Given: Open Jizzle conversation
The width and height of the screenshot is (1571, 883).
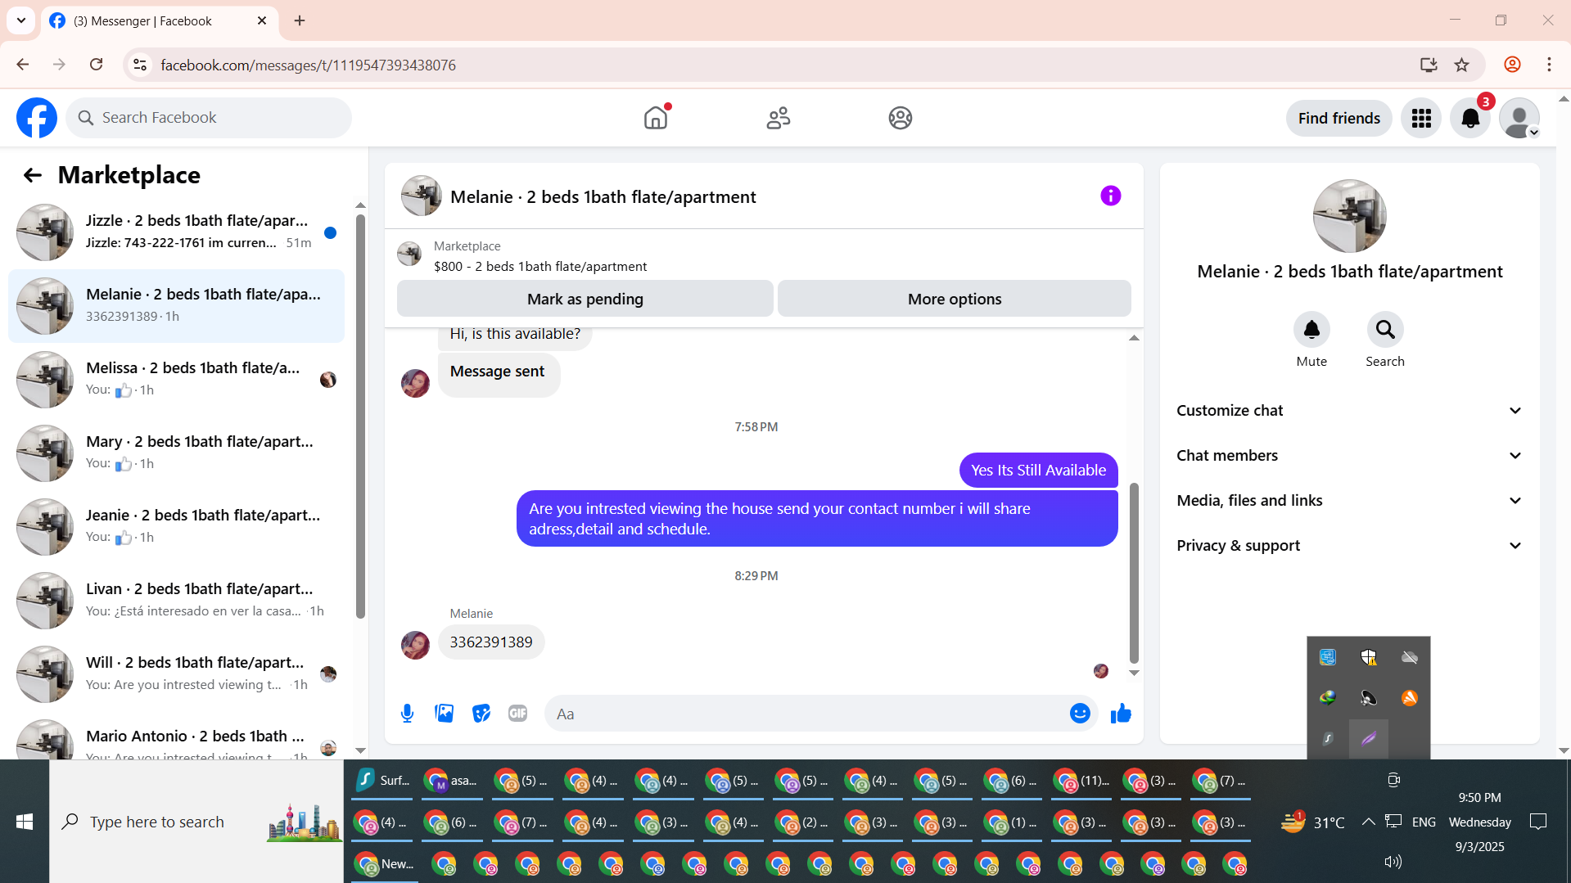Looking at the screenshot, I should click(x=176, y=232).
